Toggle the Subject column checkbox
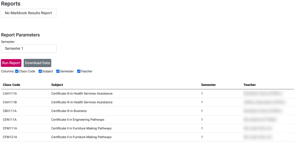Screen dimensions: 294x142 click(x=40, y=71)
